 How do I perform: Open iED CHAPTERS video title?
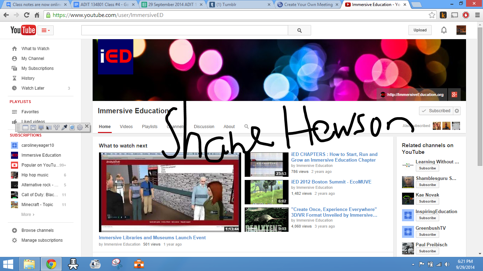click(334, 157)
